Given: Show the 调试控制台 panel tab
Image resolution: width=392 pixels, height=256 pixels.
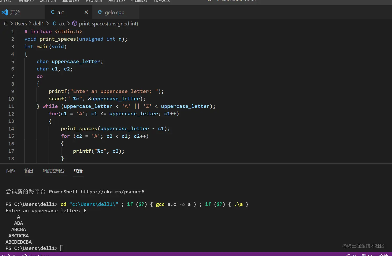Looking at the screenshot, I should (53, 171).
